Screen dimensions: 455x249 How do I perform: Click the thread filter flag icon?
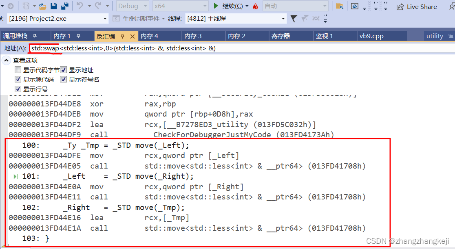point(294,19)
